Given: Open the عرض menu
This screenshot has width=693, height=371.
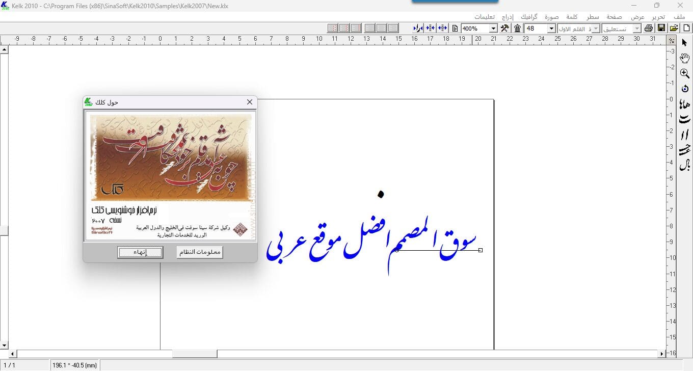Looking at the screenshot, I should coord(637,17).
